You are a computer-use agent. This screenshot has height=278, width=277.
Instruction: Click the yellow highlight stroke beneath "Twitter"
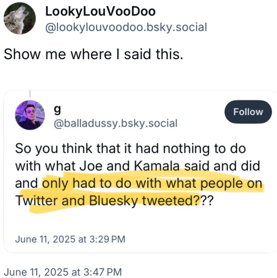click(x=42, y=209)
